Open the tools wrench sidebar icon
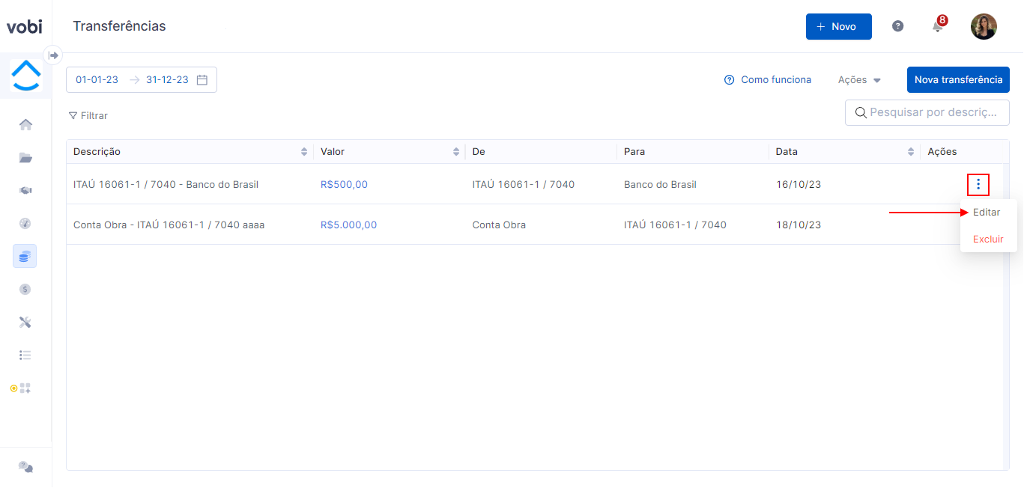Viewport: 1024px width, 488px height. coord(25,322)
